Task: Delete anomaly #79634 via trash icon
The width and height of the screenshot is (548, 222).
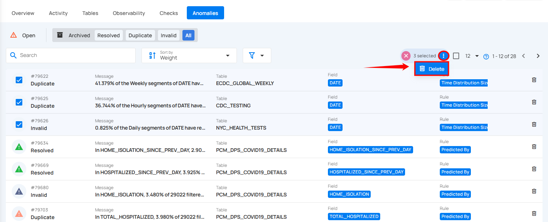Action: tap(534, 146)
